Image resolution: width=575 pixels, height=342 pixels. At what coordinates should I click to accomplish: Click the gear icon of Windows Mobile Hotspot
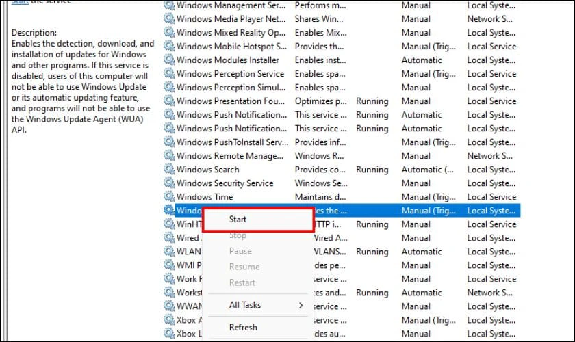(169, 46)
